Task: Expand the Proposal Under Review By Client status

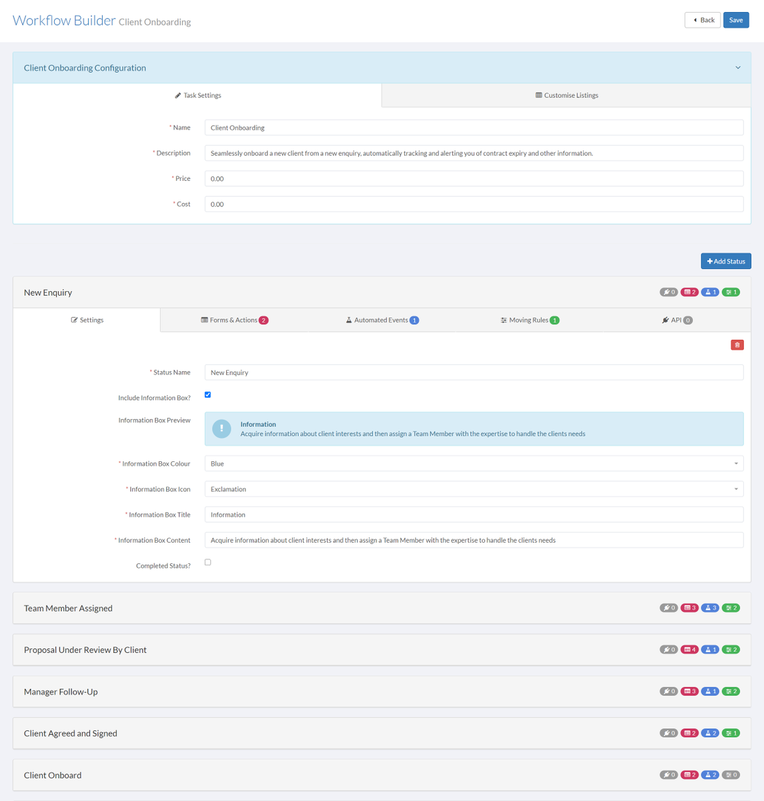Action: coord(382,649)
